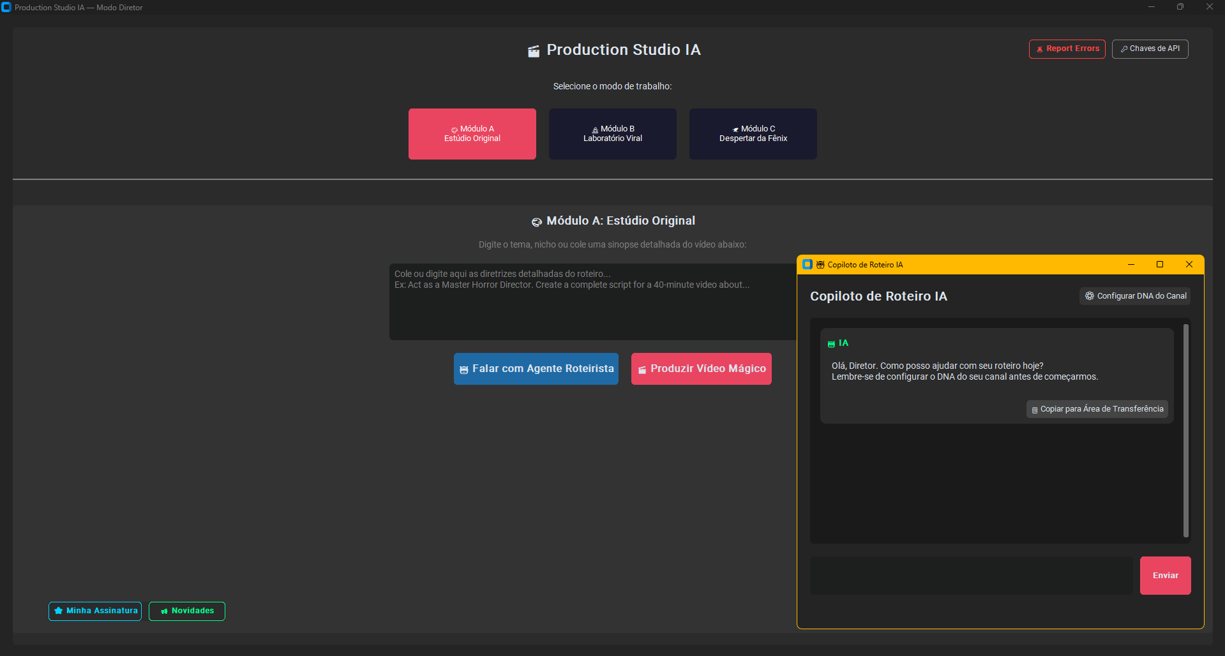
Task: Select Módulo A Estúdio Original mode
Action: click(472, 134)
